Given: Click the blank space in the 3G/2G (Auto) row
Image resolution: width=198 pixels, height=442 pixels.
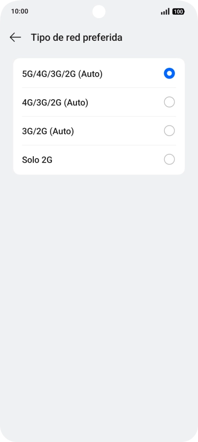Looking at the screenshot, I should 119,131.
